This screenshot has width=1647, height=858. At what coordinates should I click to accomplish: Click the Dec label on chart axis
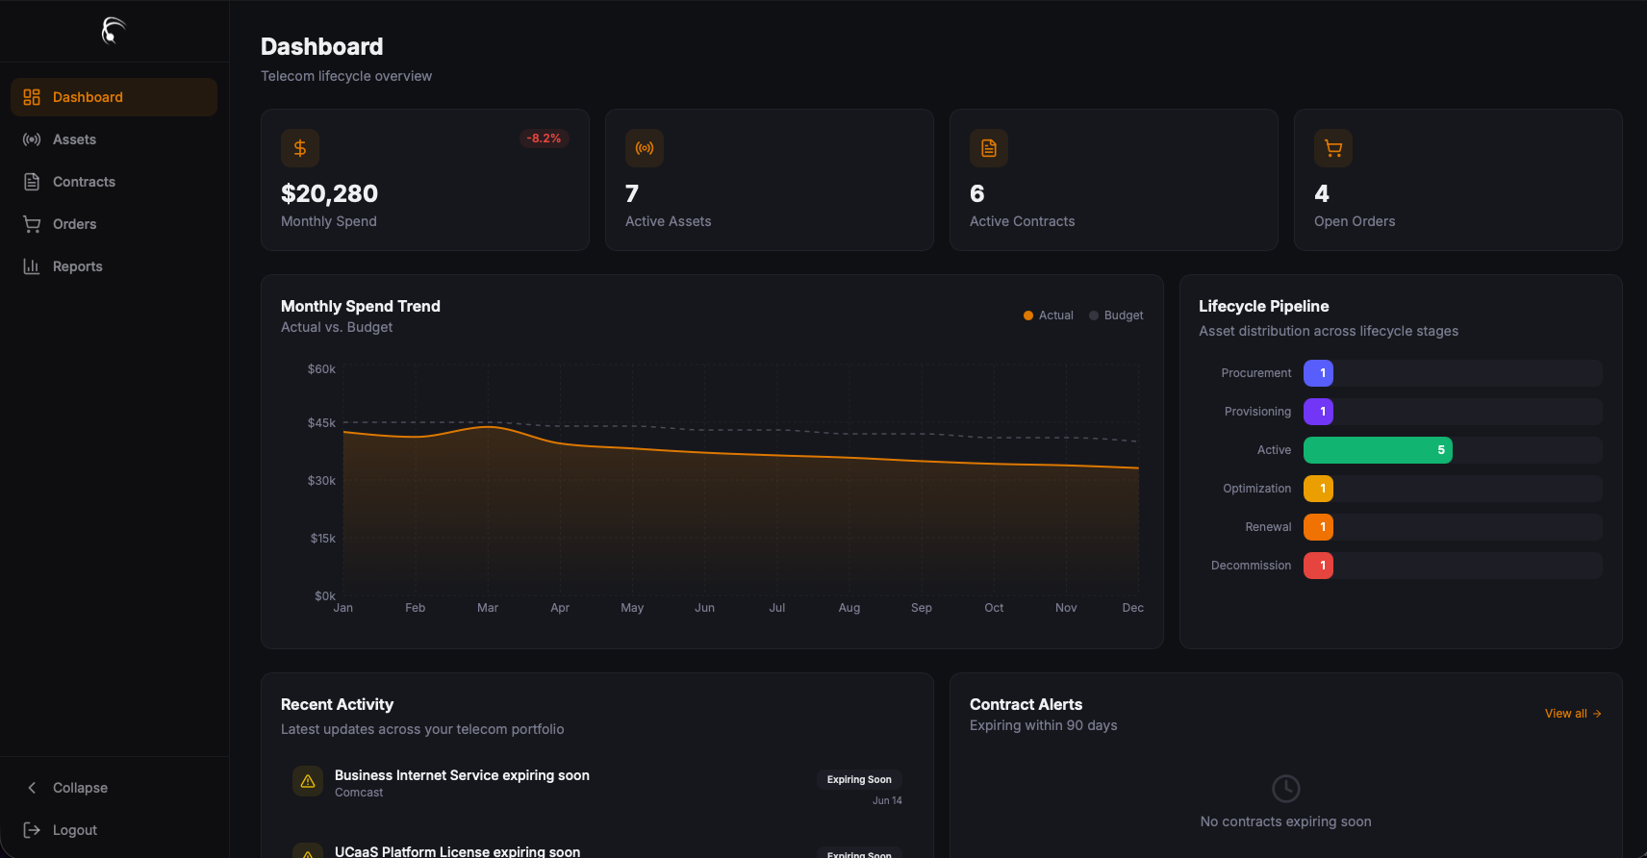pos(1133,608)
